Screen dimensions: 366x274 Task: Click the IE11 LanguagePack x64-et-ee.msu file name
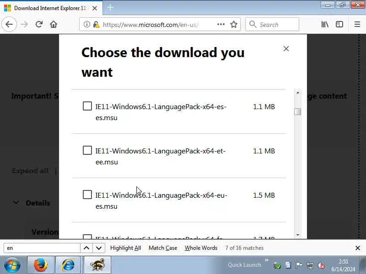161,156
